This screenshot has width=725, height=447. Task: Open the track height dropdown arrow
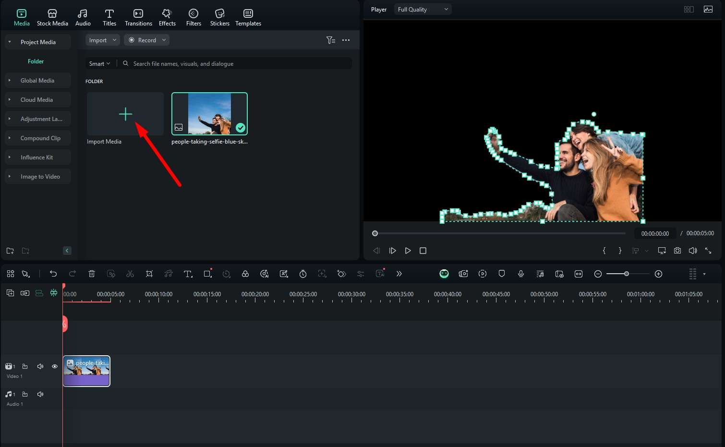[x=704, y=274]
